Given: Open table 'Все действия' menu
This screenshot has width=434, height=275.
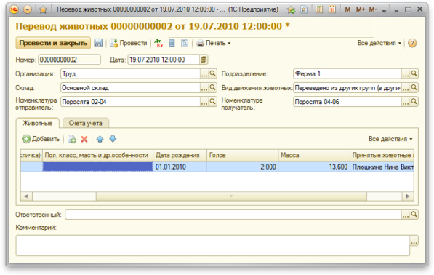Looking at the screenshot, I should point(390,139).
